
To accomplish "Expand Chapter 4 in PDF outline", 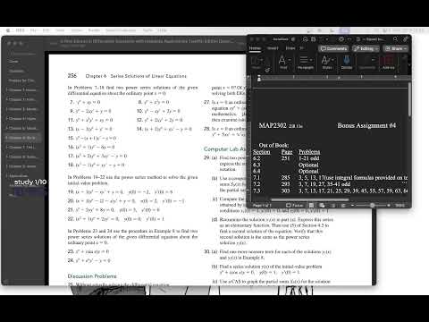I will [x=7, y=119].
